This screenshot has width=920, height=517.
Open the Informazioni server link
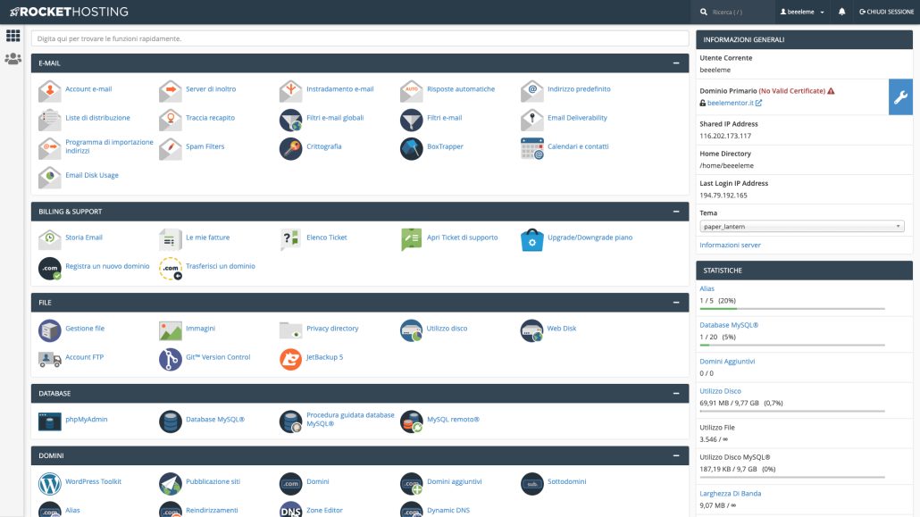point(732,245)
